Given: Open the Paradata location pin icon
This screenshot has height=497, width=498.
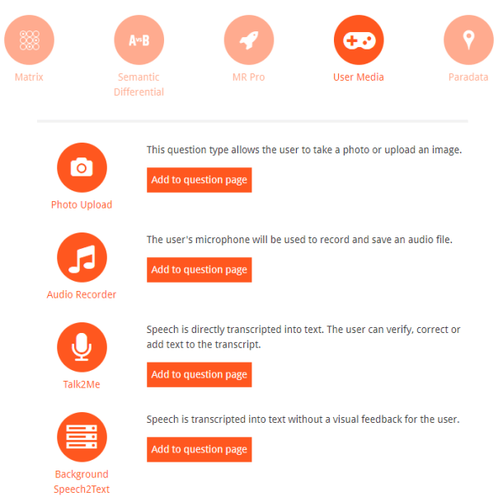Looking at the screenshot, I should tap(469, 40).
